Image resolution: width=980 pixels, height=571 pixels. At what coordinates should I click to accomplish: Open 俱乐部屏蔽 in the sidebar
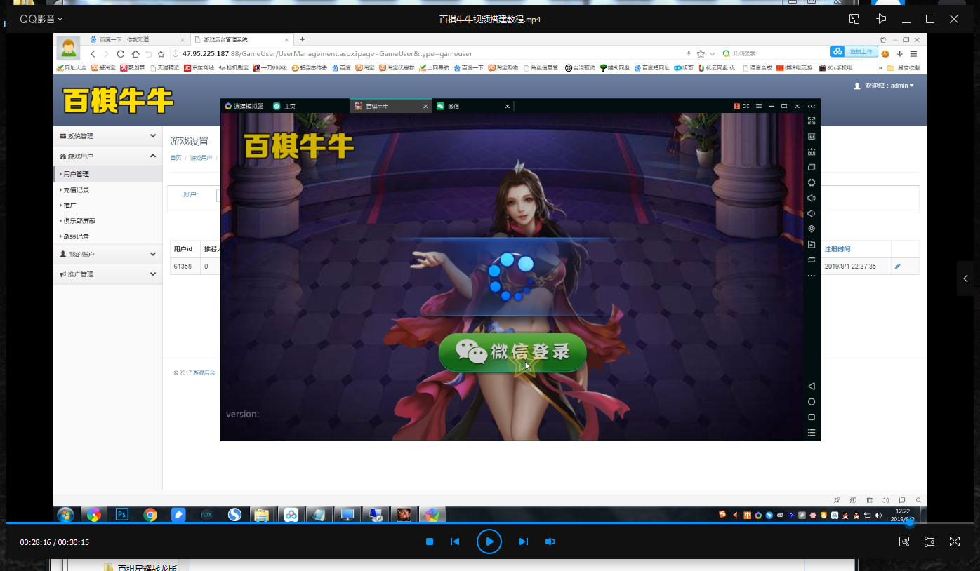pyautogui.click(x=79, y=221)
